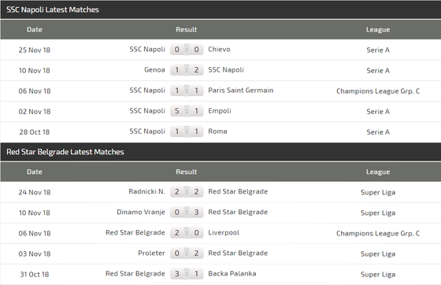Click the League header in Red Star table
This screenshot has height=285, width=441.
(x=378, y=172)
